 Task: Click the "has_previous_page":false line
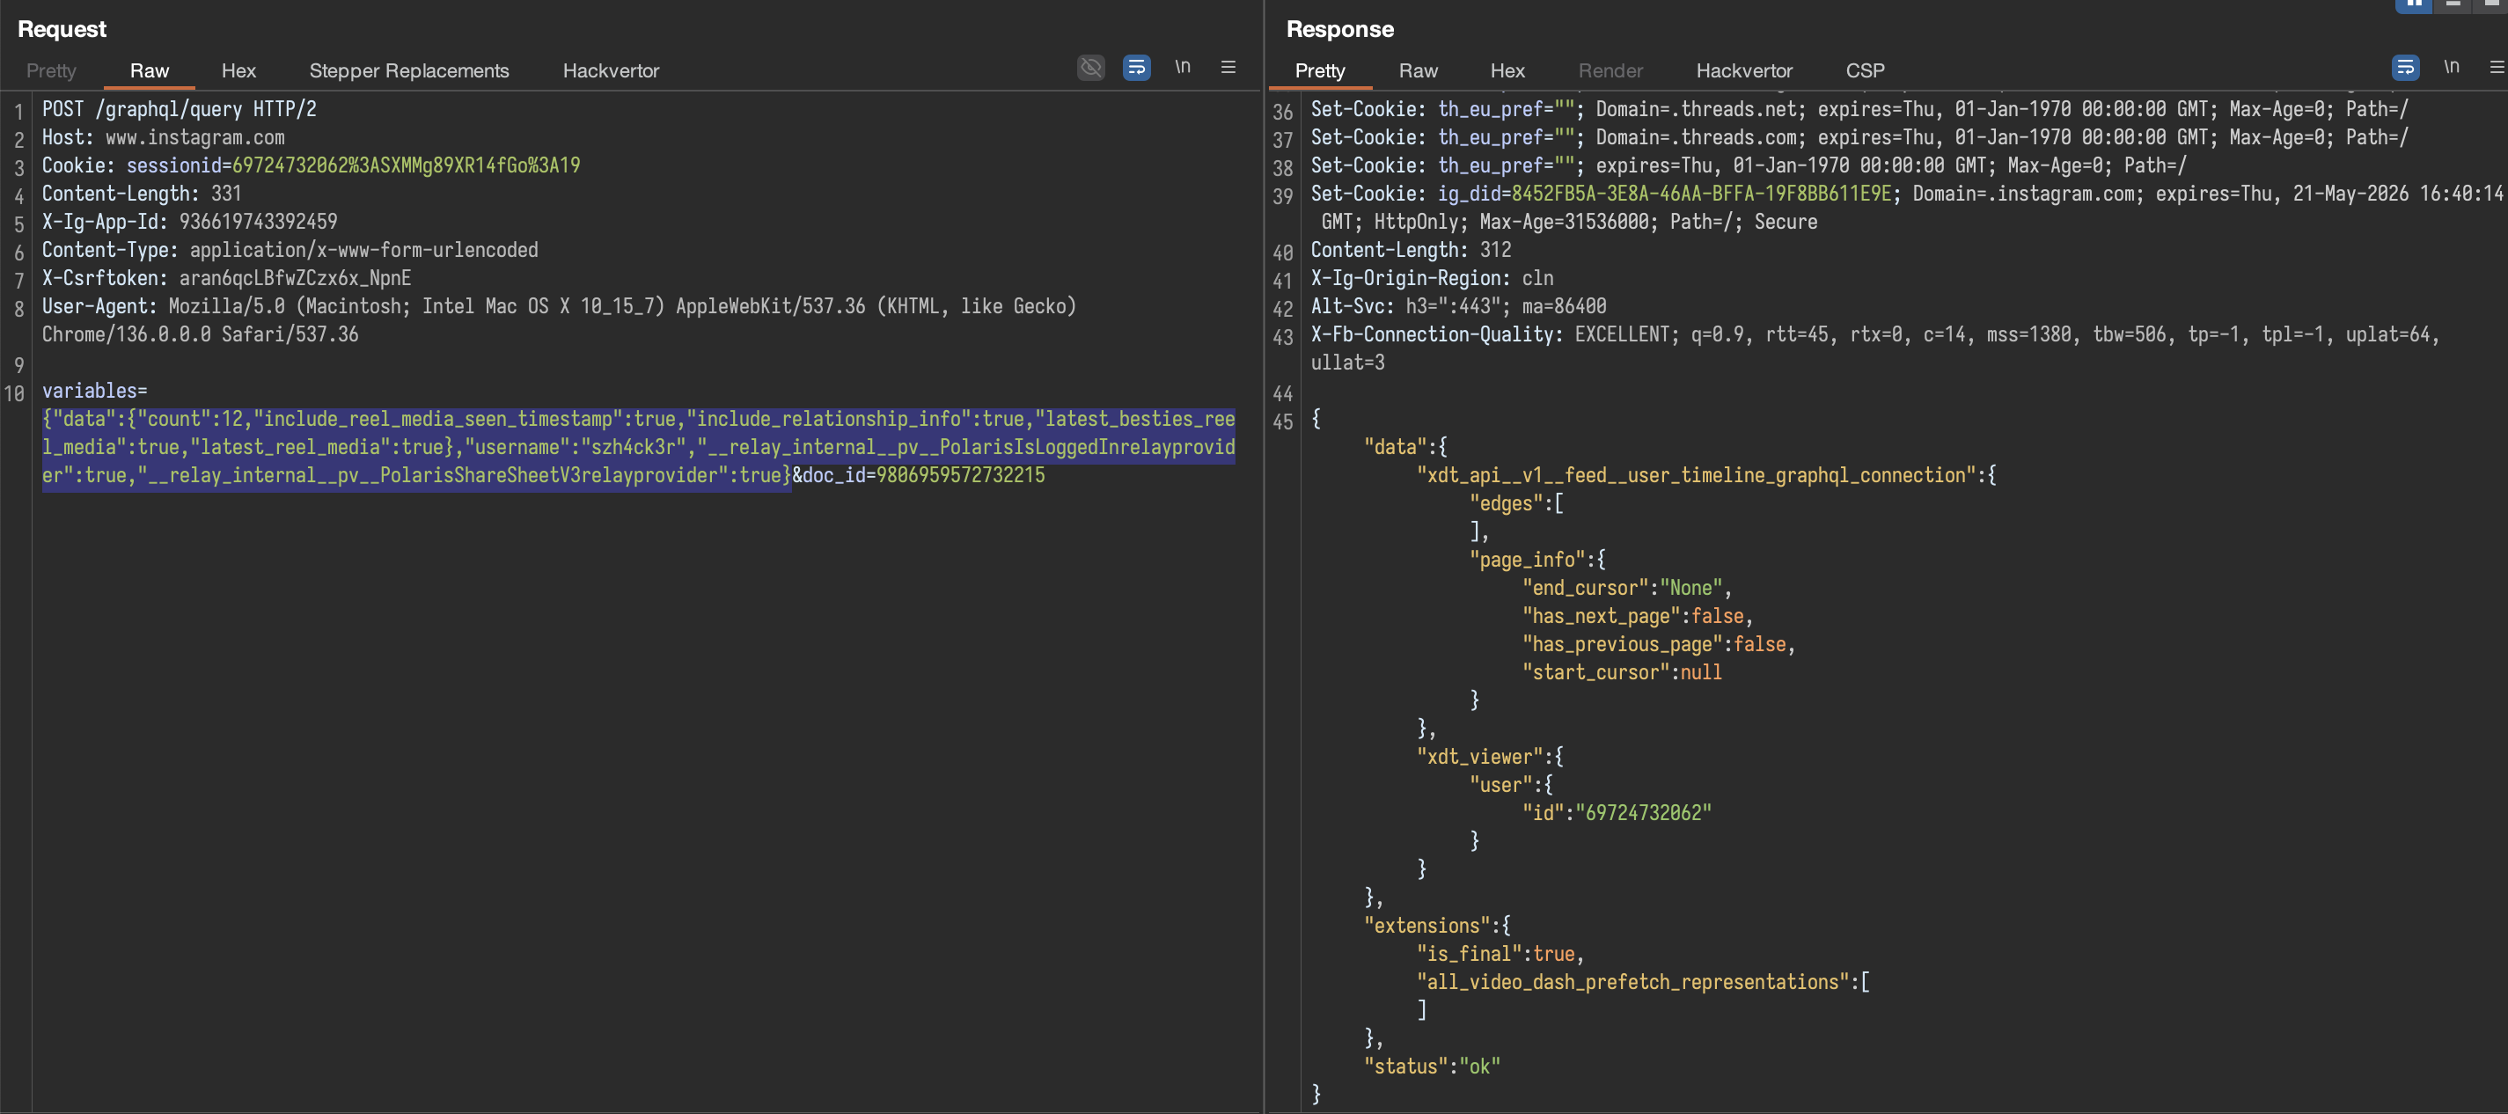pyautogui.click(x=1658, y=646)
